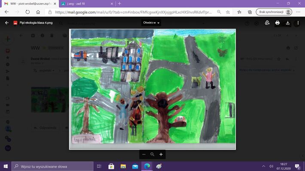Show hidden system tray icons

pyautogui.click(x=263, y=166)
